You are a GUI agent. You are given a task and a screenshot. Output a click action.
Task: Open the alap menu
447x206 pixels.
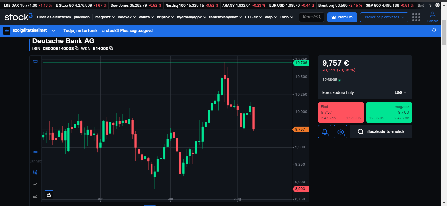(271, 17)
